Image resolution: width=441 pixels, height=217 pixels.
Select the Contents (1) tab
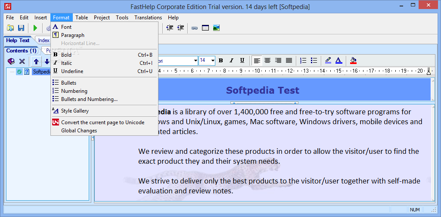tap(22, 51)
